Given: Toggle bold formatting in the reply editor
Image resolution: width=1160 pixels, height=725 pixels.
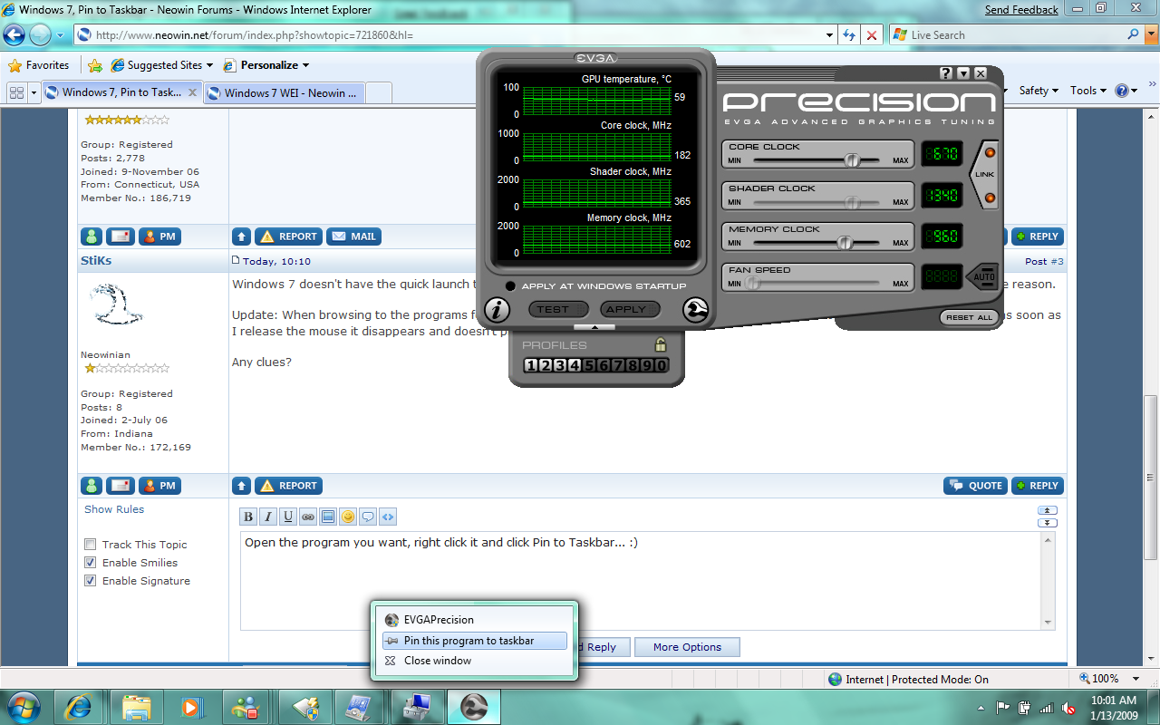Looking at the screenshot, I should click(x=247, y=517).
